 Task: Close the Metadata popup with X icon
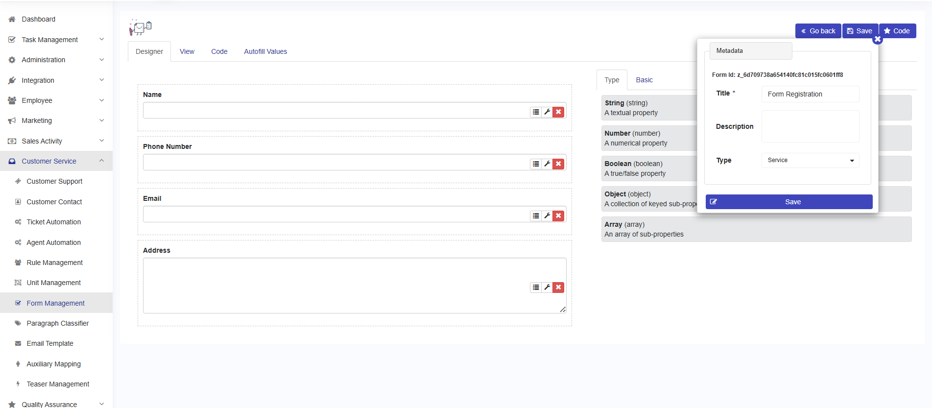[x=877, y=39]
